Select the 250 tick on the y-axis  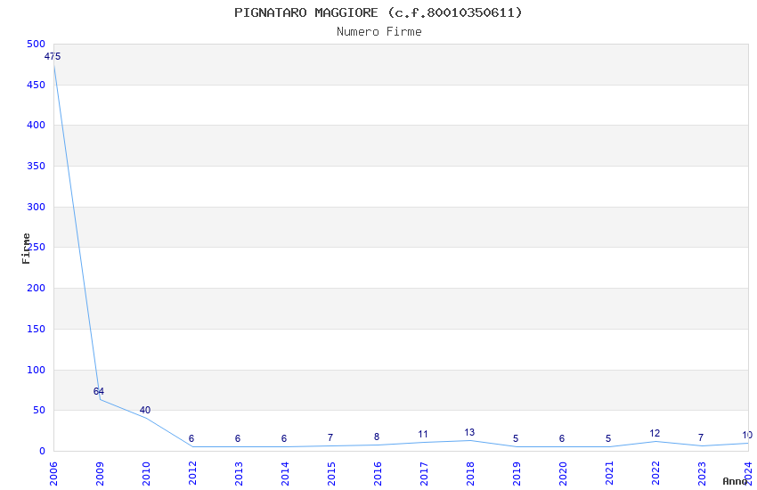point(37,247)
